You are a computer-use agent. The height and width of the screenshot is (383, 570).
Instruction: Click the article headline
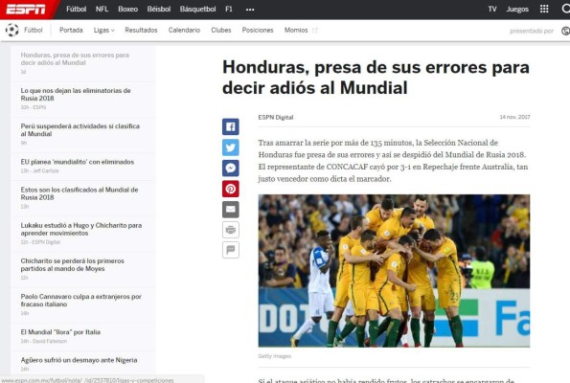click(x=376, y=78)
